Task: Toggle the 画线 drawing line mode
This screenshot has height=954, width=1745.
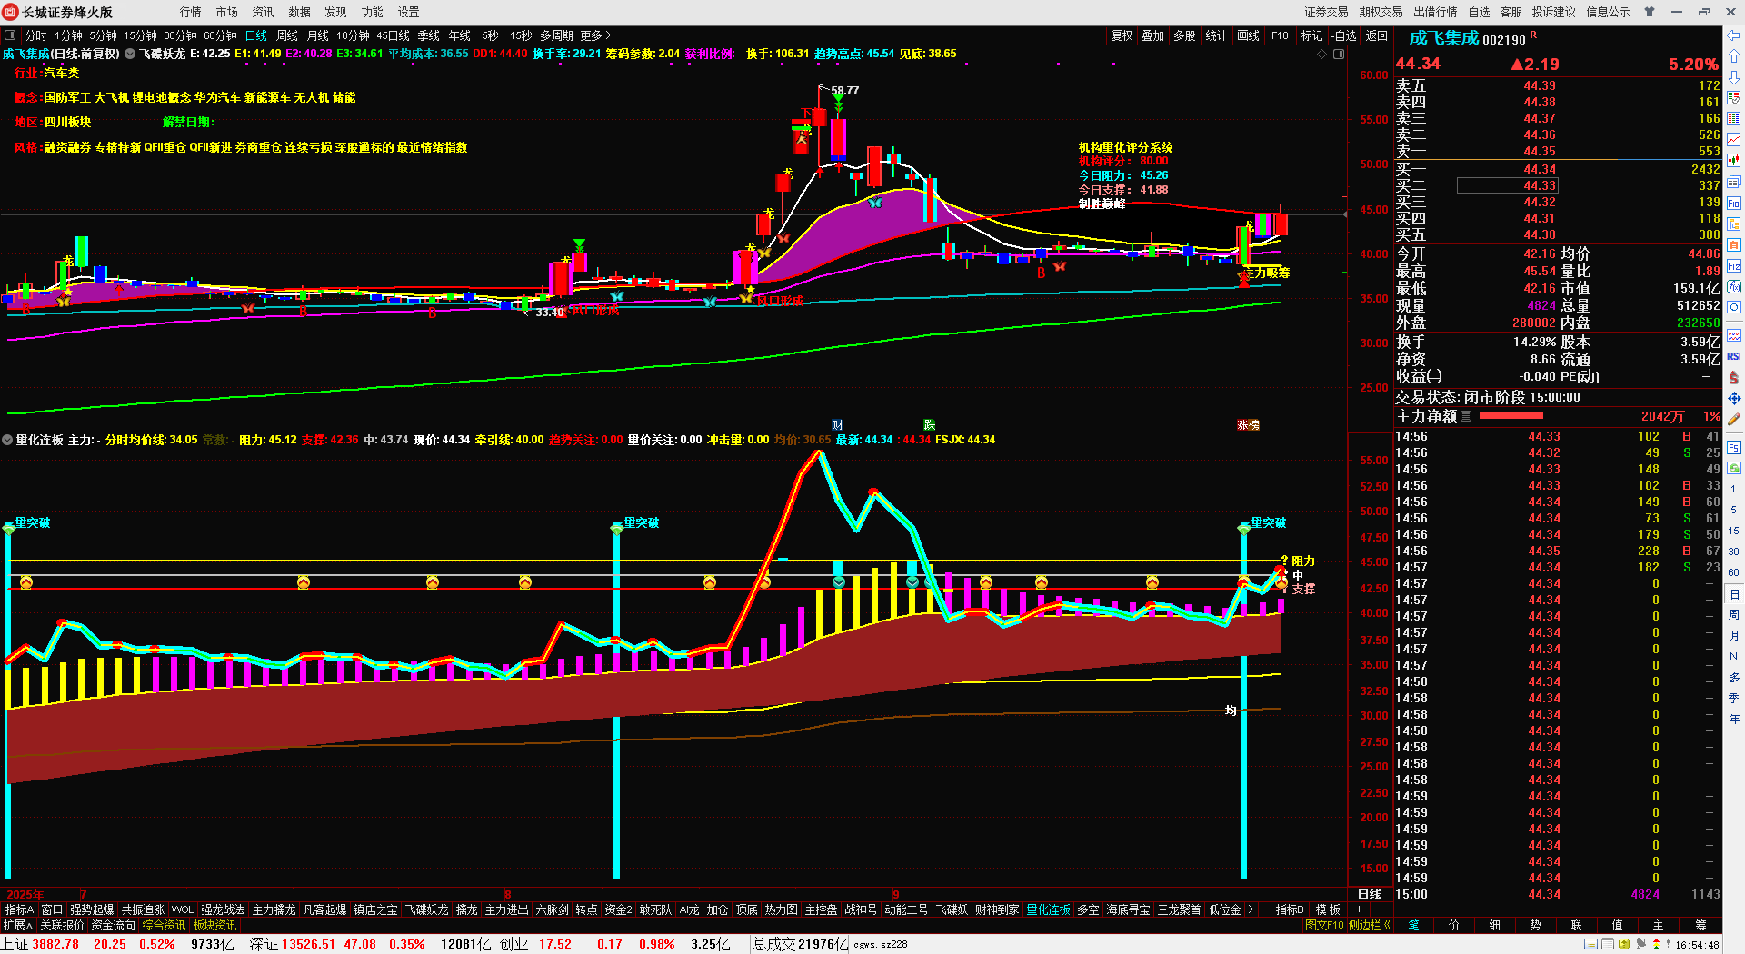Action: [1248, 35]
